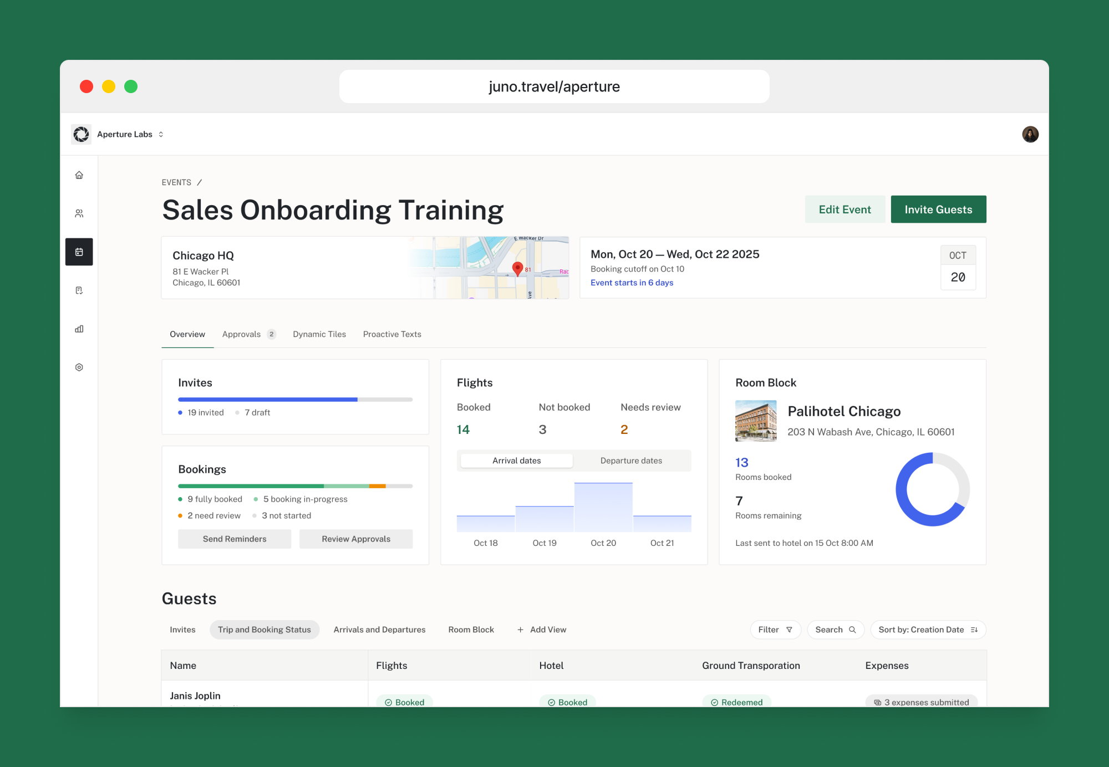Click the Aperture Labs logo

point(81,134)
